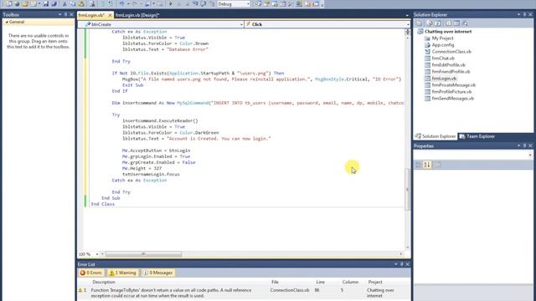Click the Paste clipboard toolbar icon
Screen dimensions: 536x301
click(81, 3)
